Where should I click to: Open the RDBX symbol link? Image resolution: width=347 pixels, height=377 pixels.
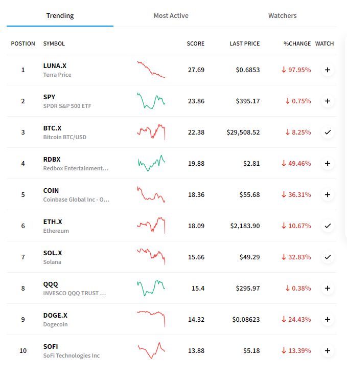coord(52,160)
